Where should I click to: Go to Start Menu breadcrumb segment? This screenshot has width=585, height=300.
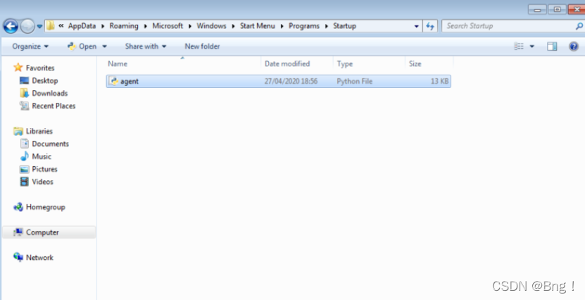[x=258, y=26]
